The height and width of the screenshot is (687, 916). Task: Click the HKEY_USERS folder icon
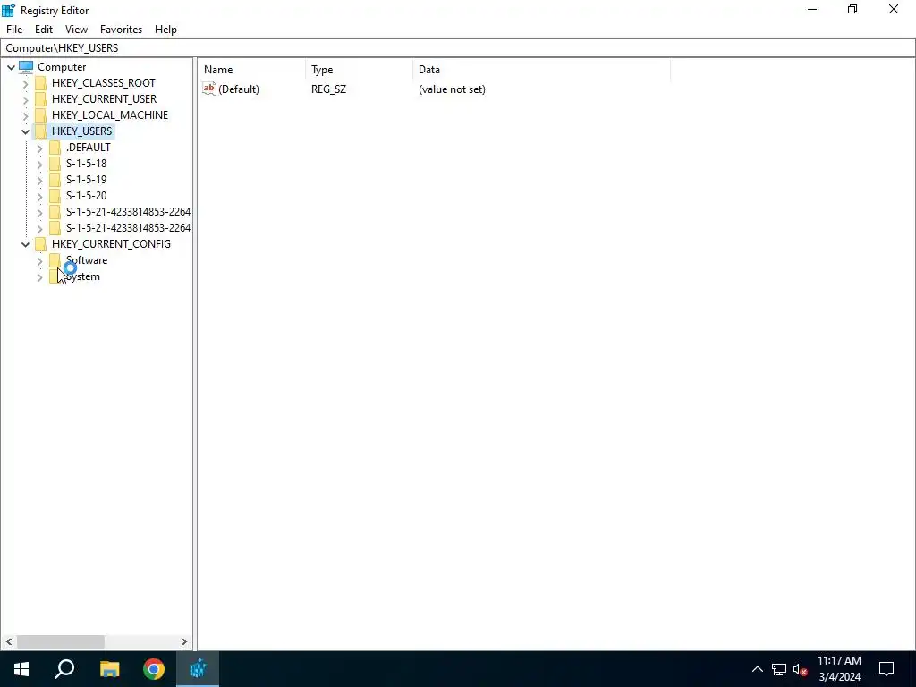click(x=40, y=131)
